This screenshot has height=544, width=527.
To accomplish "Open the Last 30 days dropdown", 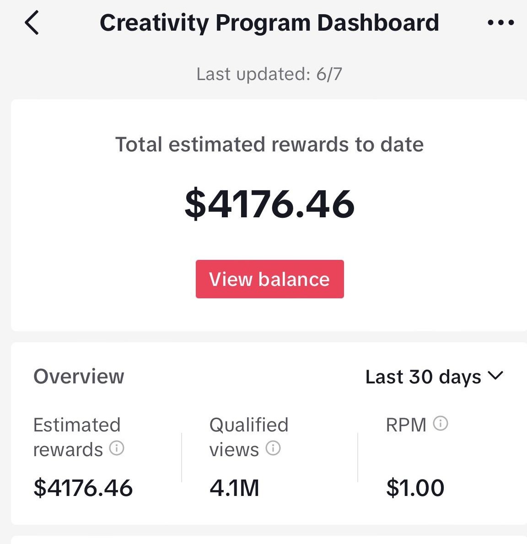I will 434,377.
